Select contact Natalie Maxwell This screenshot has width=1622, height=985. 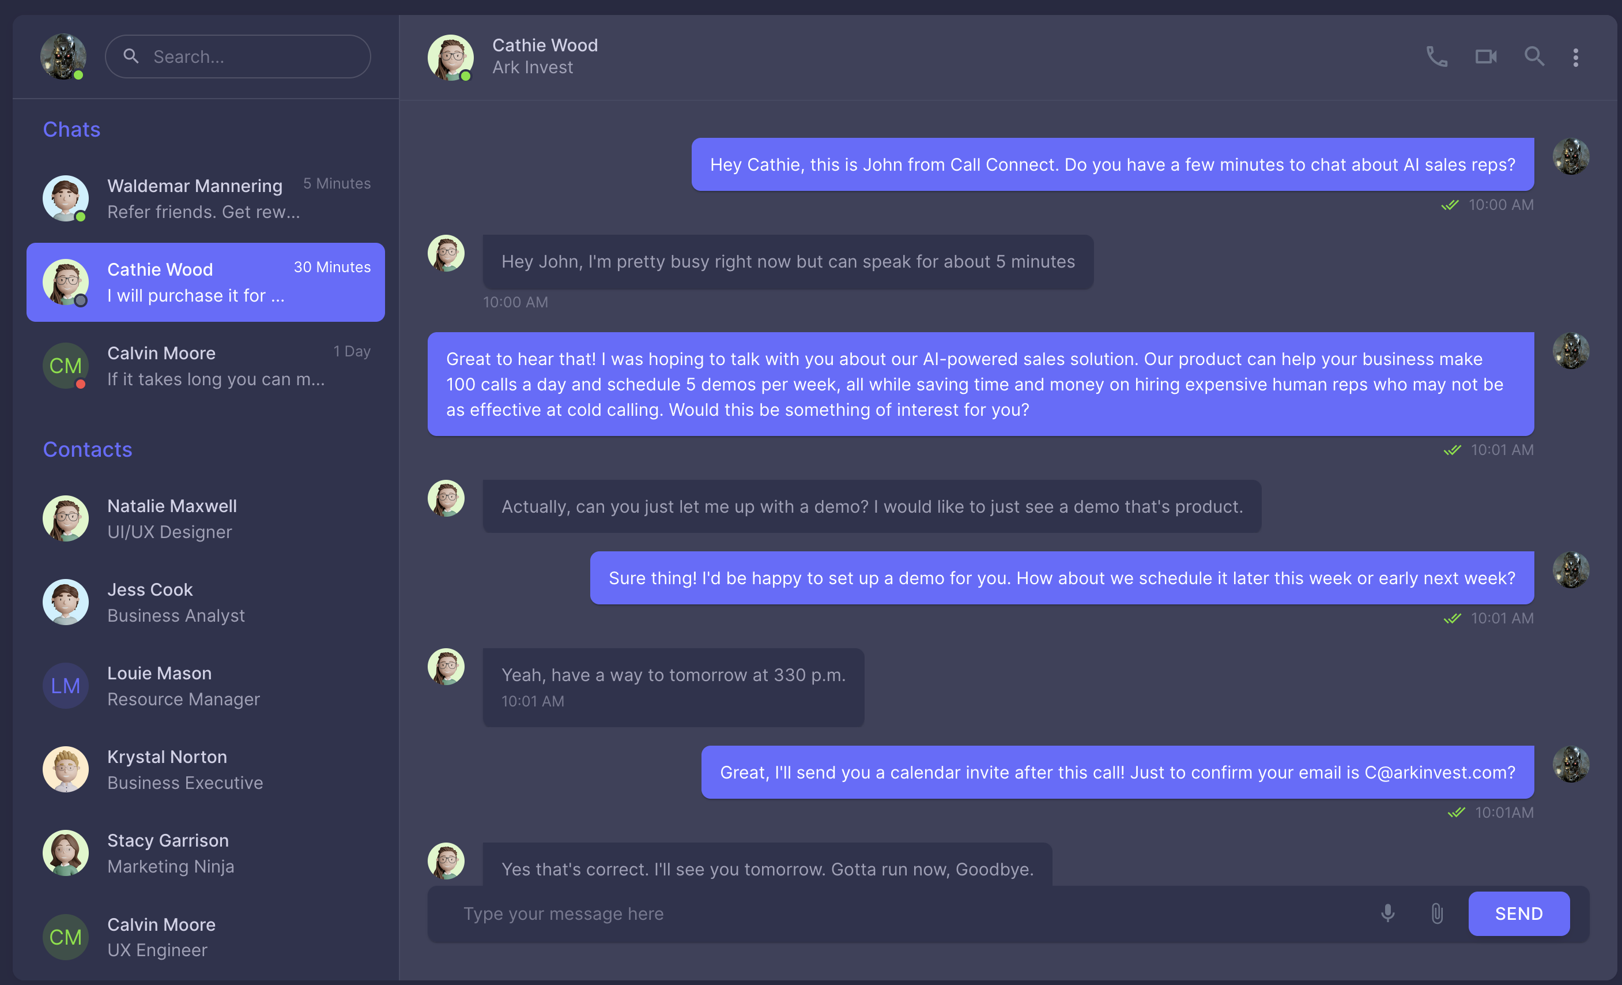pos(172,518)
